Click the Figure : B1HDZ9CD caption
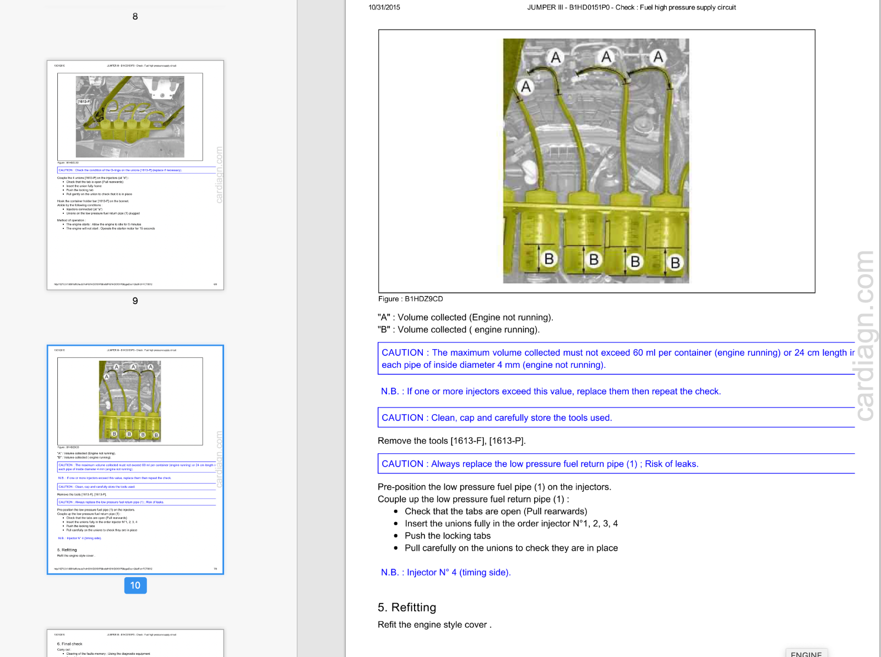This screenshot has height=657, width=881. [x=410, y=299]
